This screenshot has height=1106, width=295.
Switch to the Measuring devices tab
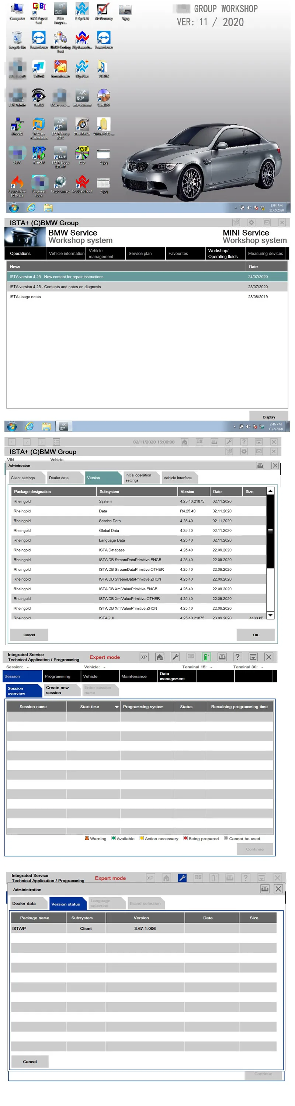coord(265,253)
